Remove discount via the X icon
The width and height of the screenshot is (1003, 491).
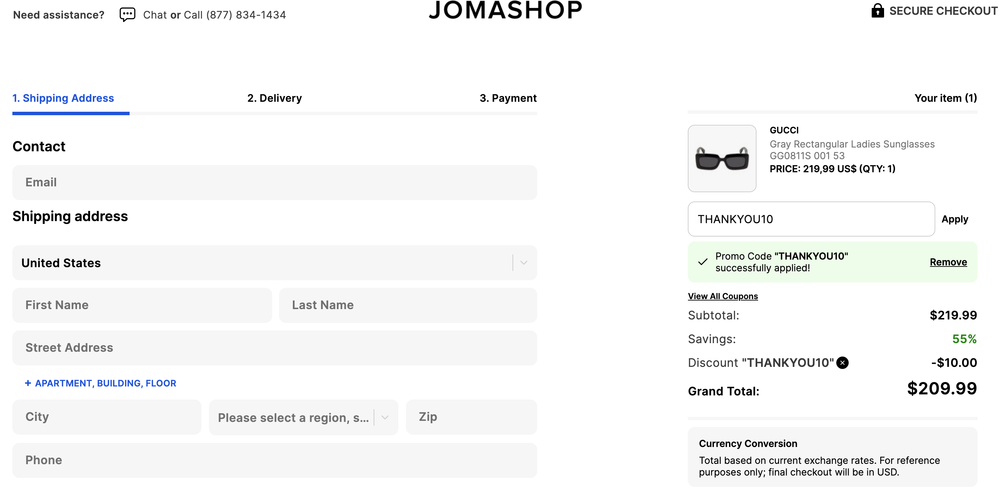842,362
